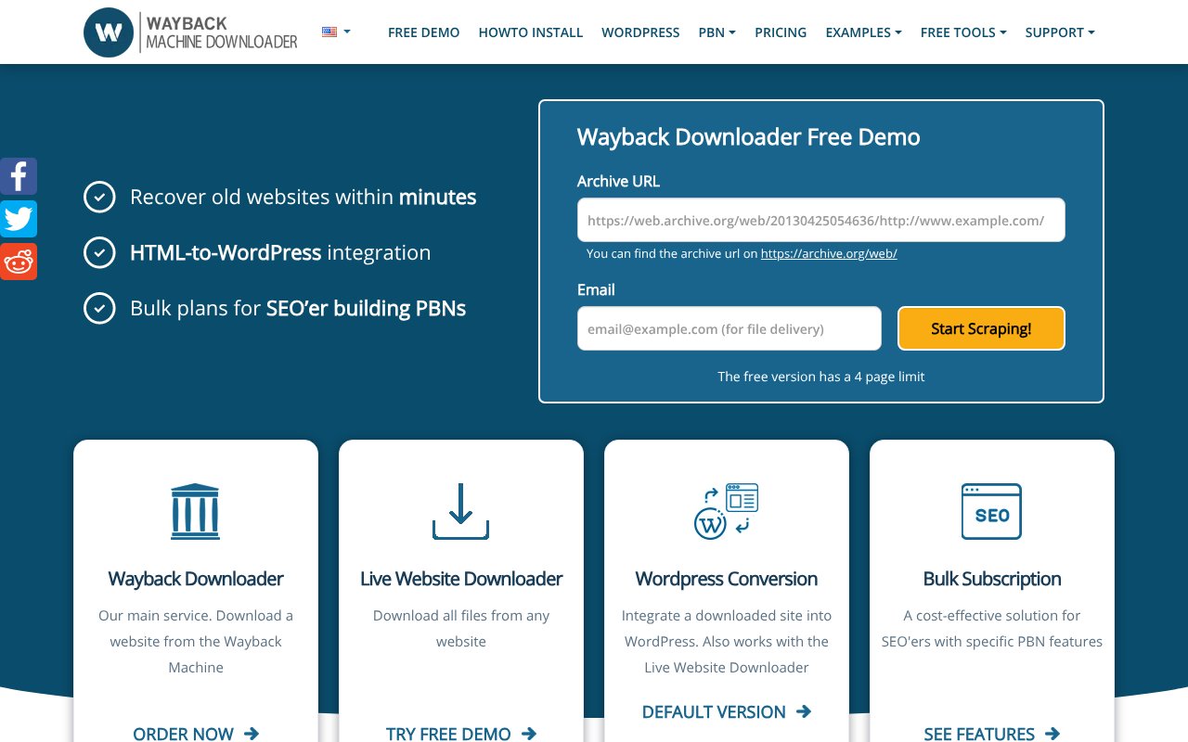Open the HOWTO INSTALL page
The width and height of the screenshot is (1188, 742).
(531, 32)
